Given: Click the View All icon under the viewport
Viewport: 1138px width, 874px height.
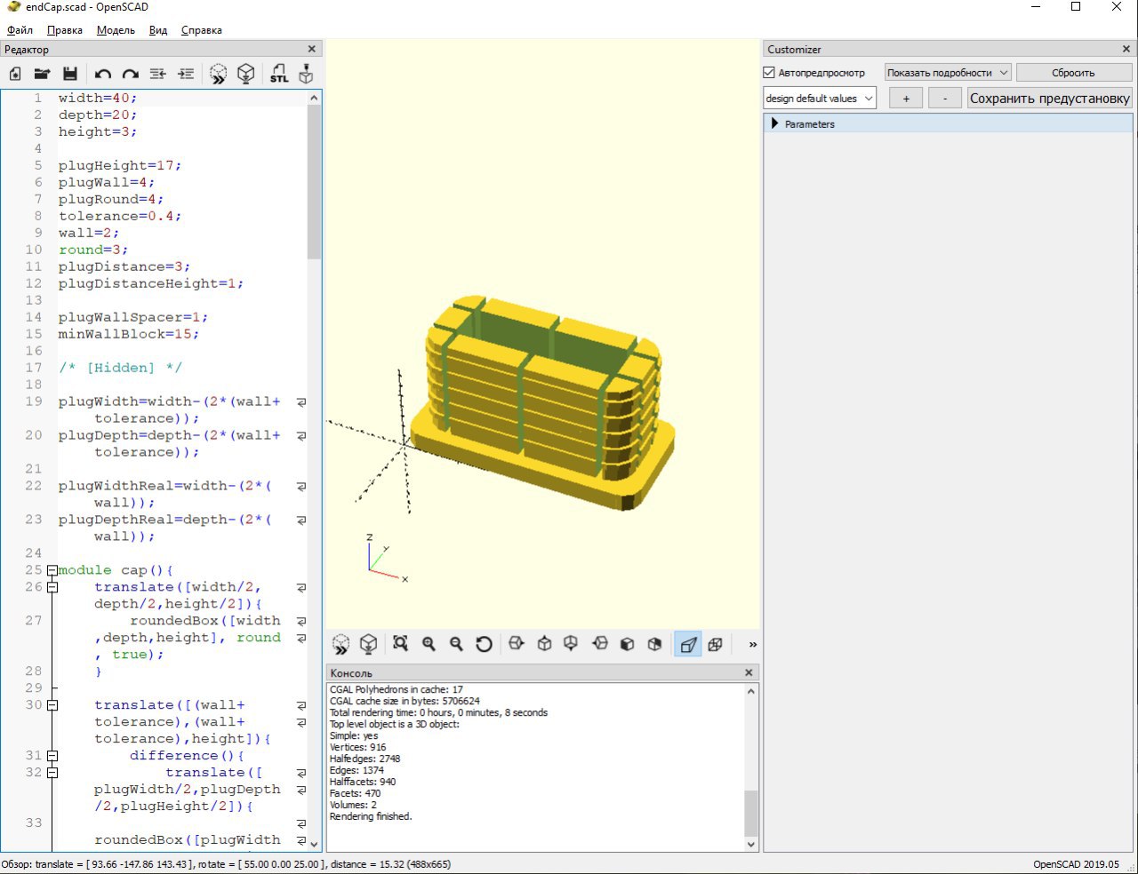Looking at the screenshot, I should pyautogui.click(x=400, y=644).
